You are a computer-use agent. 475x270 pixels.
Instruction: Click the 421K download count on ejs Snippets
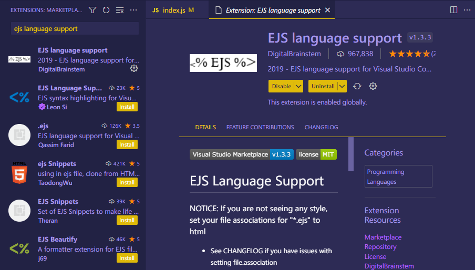click(x=119, y=163)
